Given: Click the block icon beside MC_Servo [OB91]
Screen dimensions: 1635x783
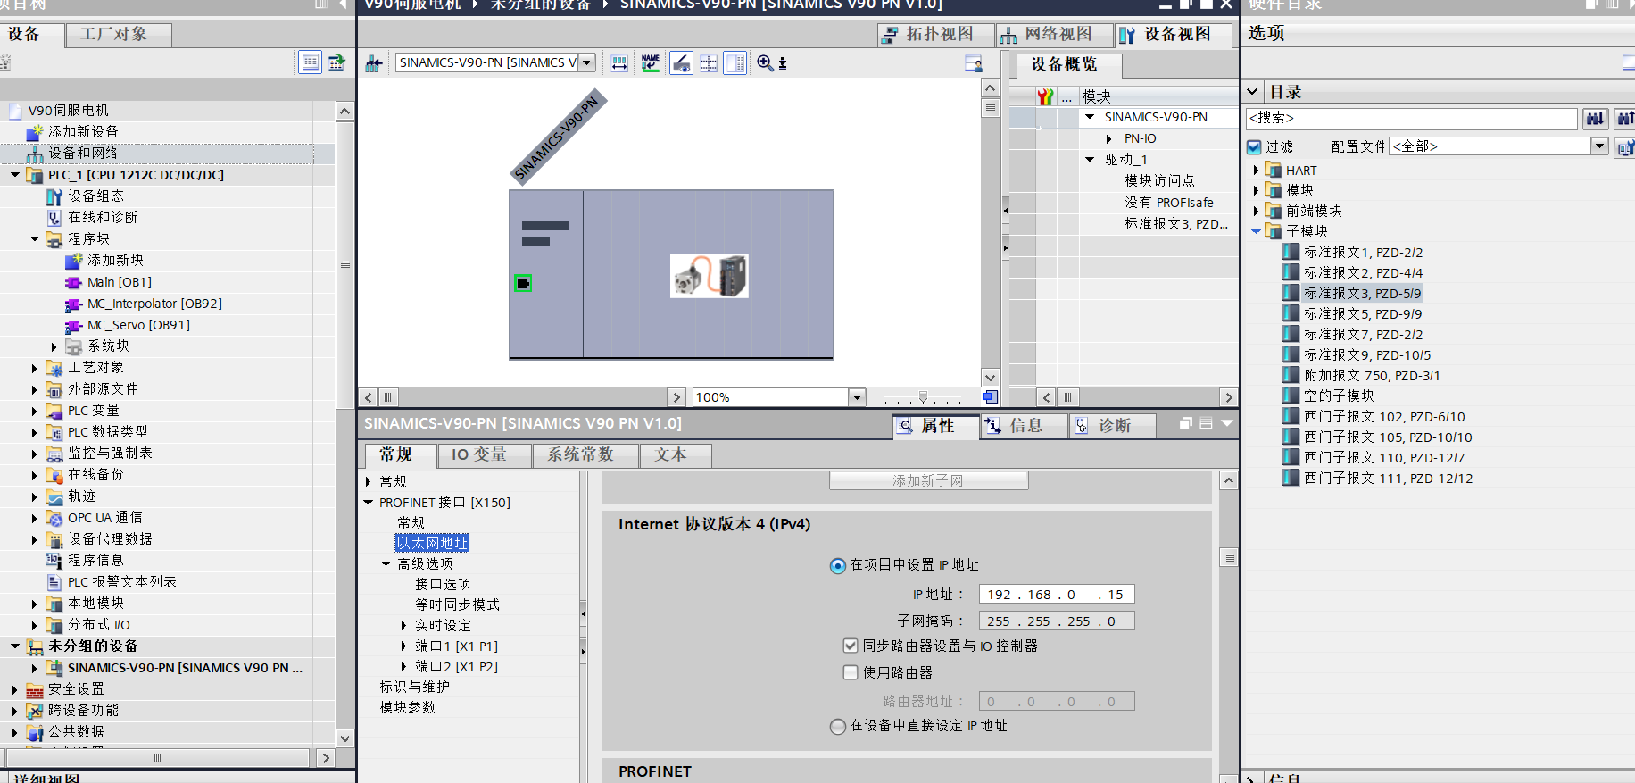Looking at the screenshot, I should [x=74, y=325].
